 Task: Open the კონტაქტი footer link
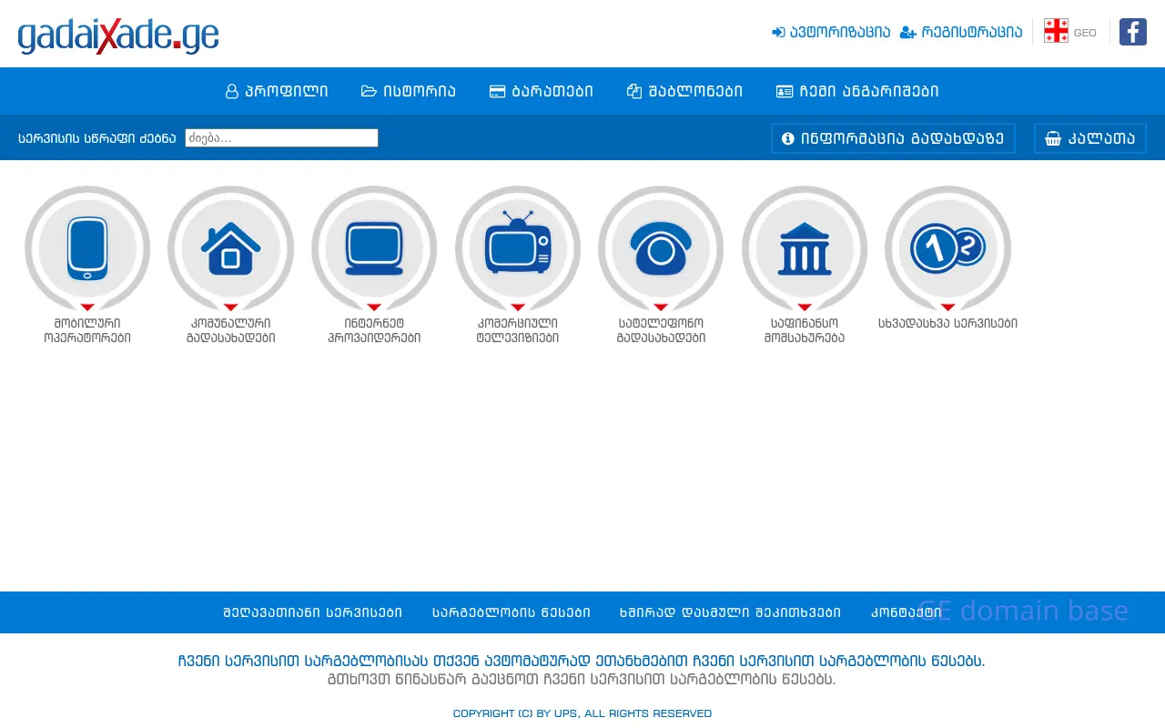[906, 612]
